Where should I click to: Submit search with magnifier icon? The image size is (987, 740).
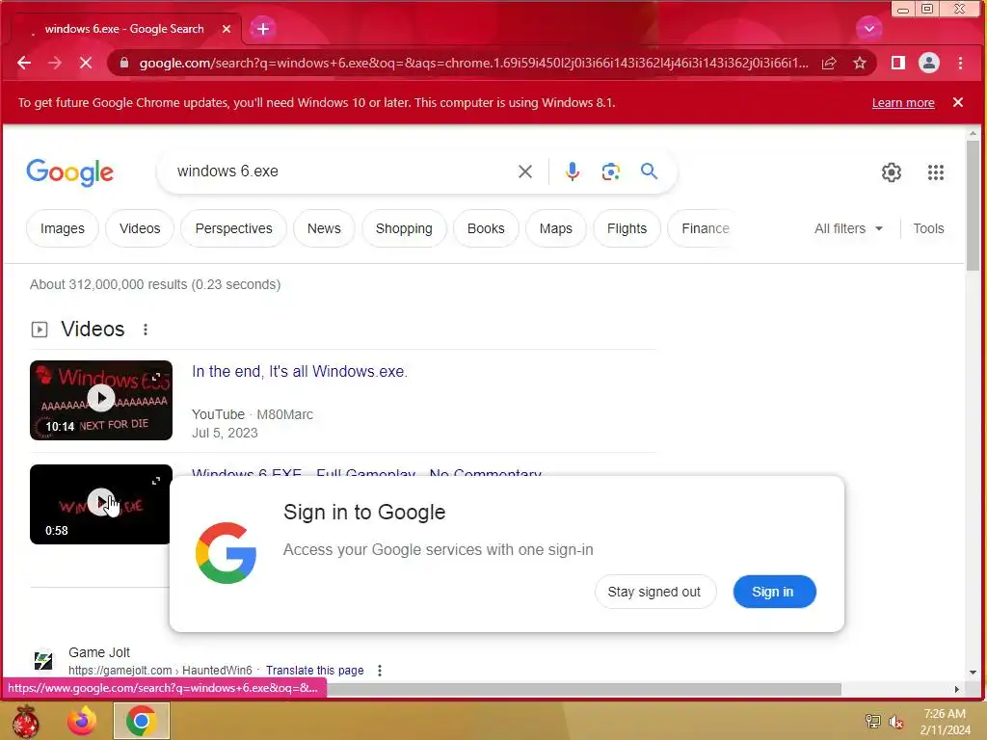(x=649, y=172)
